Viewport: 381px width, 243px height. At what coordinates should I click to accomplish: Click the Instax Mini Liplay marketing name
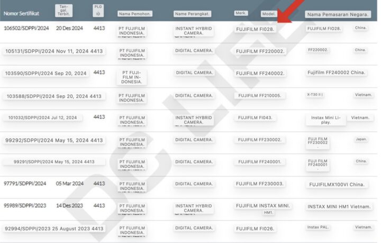click(x=326, y=120)
